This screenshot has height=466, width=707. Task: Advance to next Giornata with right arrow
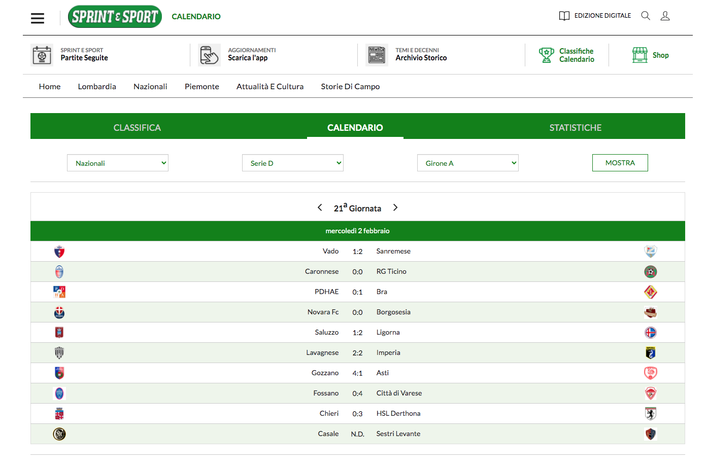click(395, 207)
